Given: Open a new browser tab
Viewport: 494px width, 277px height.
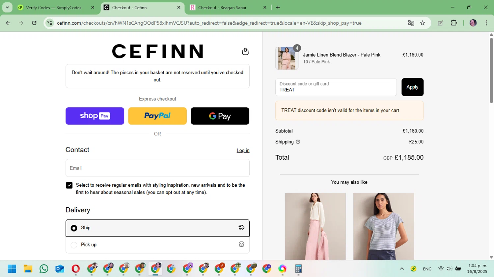Looking at the screenshot, I should tap(278, 8).
